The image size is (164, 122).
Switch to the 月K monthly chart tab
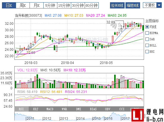37,5
